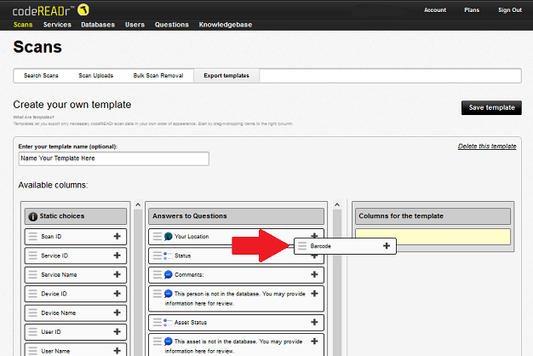Open the Services menu
Viewport: 533px width, 356px height.
57,25
